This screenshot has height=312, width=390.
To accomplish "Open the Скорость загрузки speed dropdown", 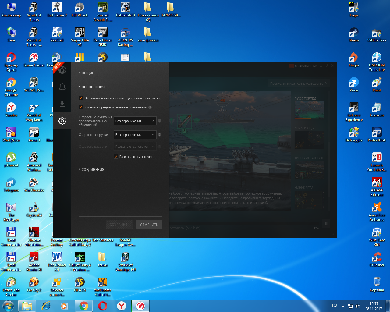I will [135, 135].
